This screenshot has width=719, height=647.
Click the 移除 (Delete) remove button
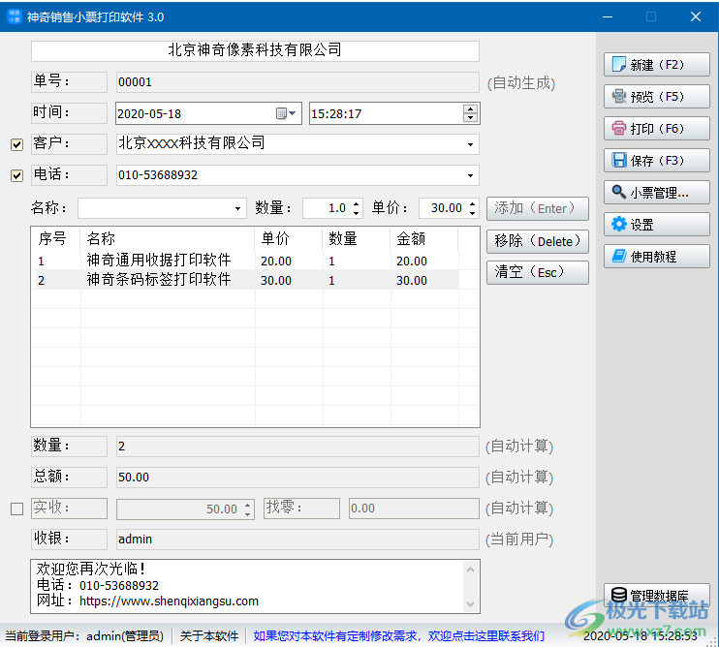click(538, 241)
